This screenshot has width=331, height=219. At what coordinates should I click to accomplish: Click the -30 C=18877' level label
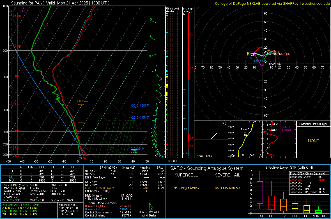(140, 105)
